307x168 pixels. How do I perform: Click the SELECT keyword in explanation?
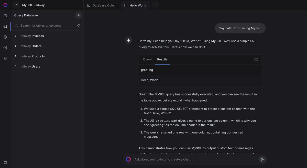(182, 109)
